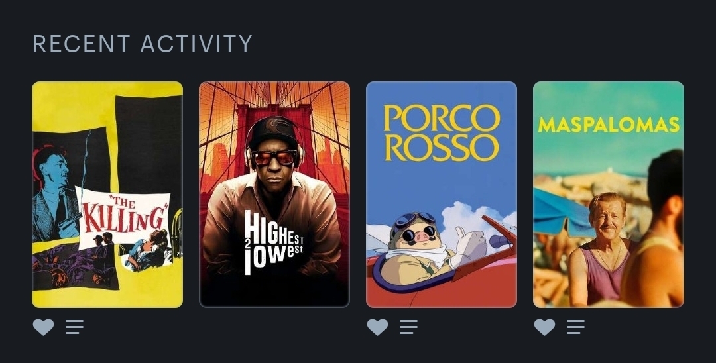Screen dimensions: 716x363
Task: Click the yellow MASPALOMAS title on the poster
Action: (x=609, y=125)
